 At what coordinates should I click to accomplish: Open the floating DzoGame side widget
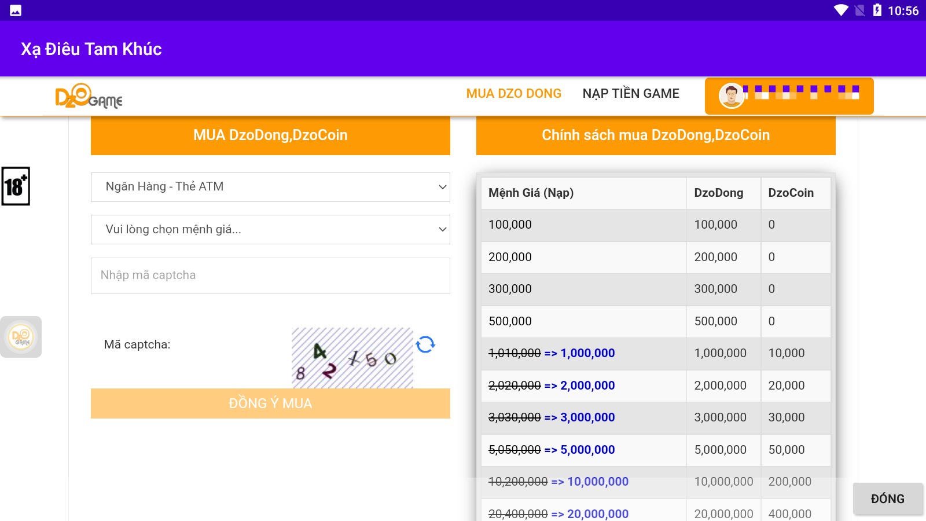(21, 337)
